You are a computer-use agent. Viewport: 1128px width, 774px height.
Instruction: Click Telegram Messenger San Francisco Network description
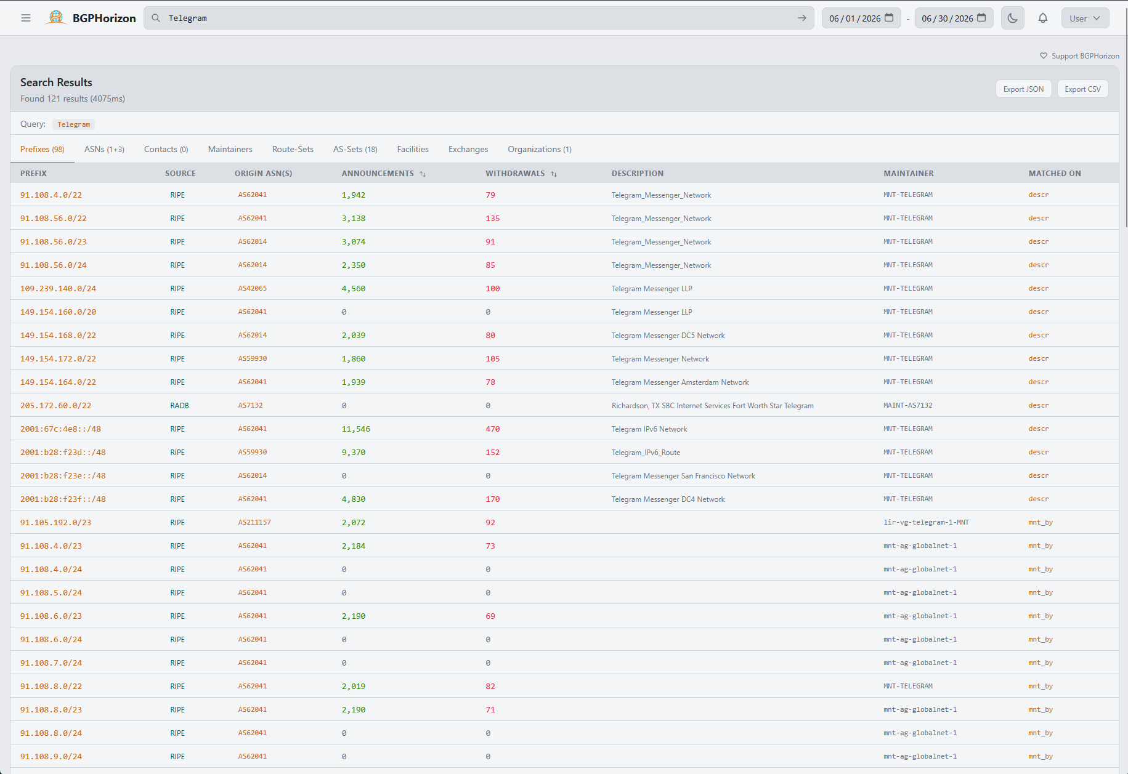(683, 476)
